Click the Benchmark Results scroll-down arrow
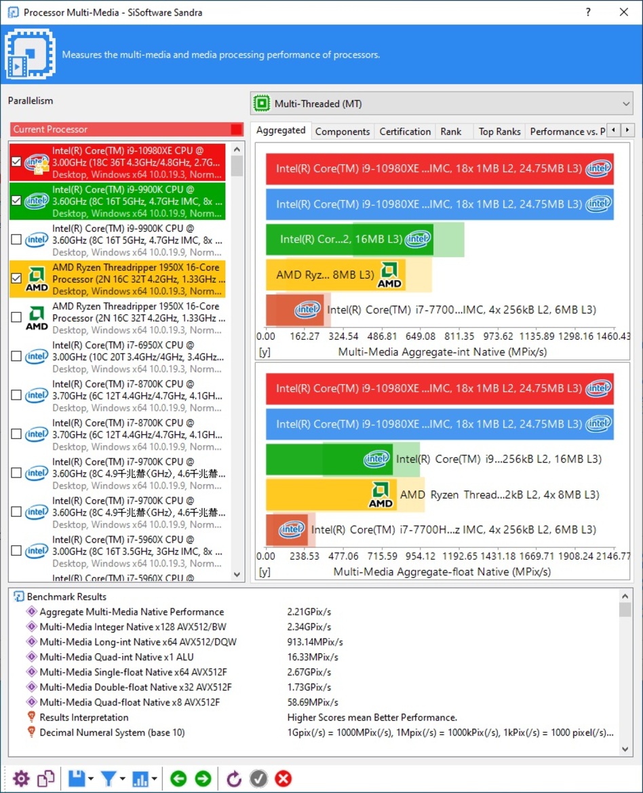643x793 pixels. click(625, 749)
